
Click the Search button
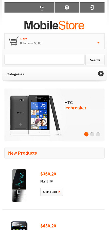pos(95,60)
